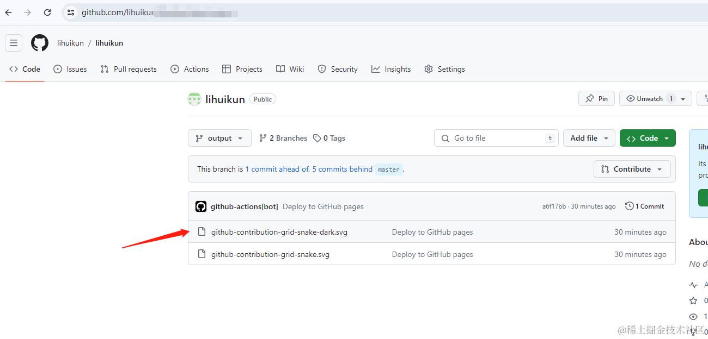Click the lihuikun repository avatar icon
708x339 pixels.
[194, 99]
